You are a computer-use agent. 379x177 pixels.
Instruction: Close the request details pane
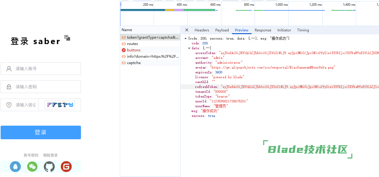pyautogui.click(x=187, y=30)
